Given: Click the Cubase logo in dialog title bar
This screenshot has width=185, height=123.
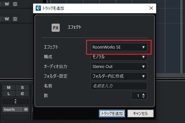Looking at the screenshot, I should pyautogui.click(x=38, y=8).
